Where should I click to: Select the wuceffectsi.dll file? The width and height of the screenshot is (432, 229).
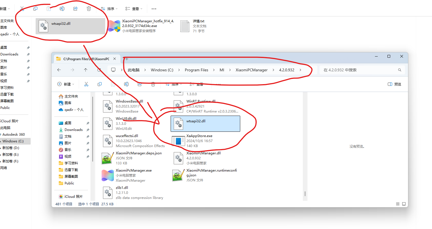tap(134, 141)
